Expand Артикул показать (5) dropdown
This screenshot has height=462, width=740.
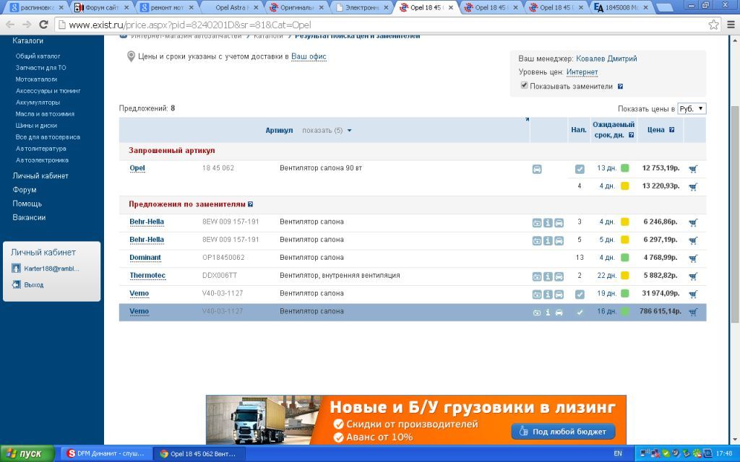point(327,131)
